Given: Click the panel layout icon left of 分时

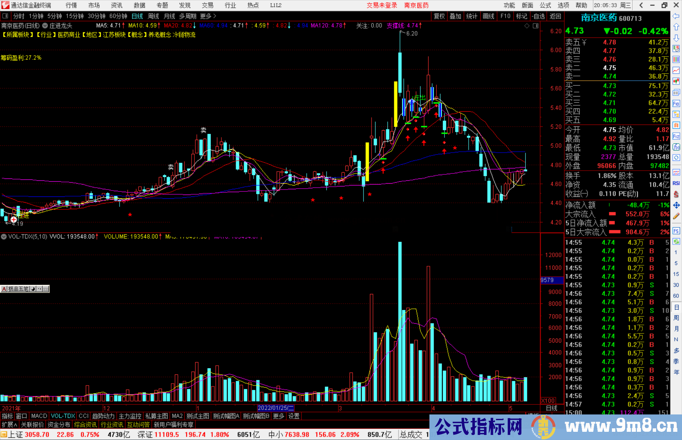Looking at the screenshot, I should (x=5, y=16).
